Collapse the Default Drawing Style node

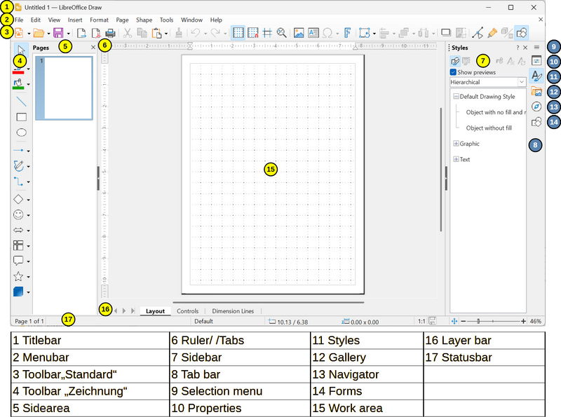456,97
